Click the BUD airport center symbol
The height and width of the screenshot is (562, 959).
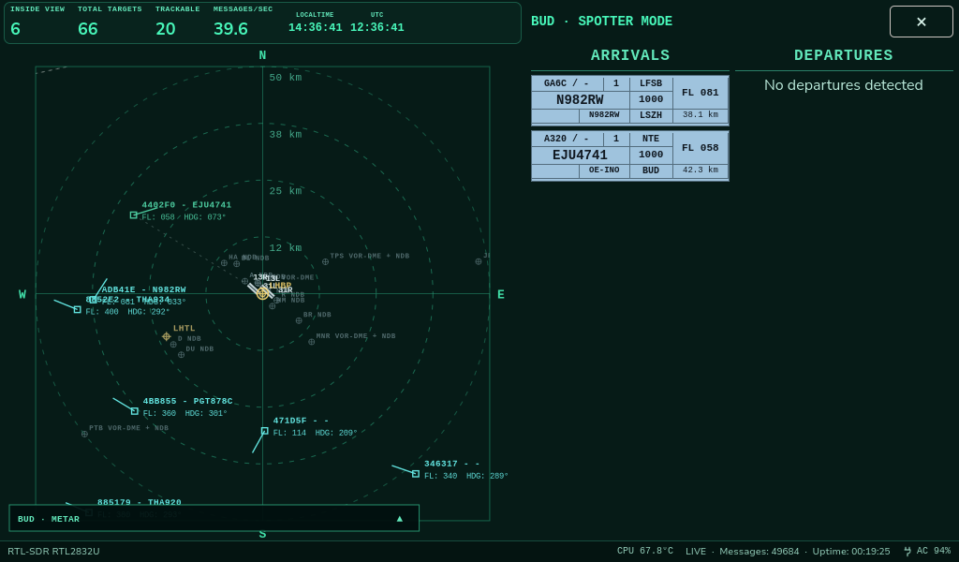[262, 293]
